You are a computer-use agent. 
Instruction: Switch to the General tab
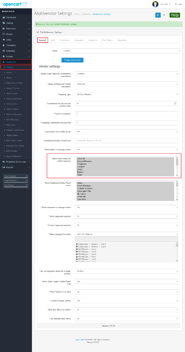click(43, 40)
